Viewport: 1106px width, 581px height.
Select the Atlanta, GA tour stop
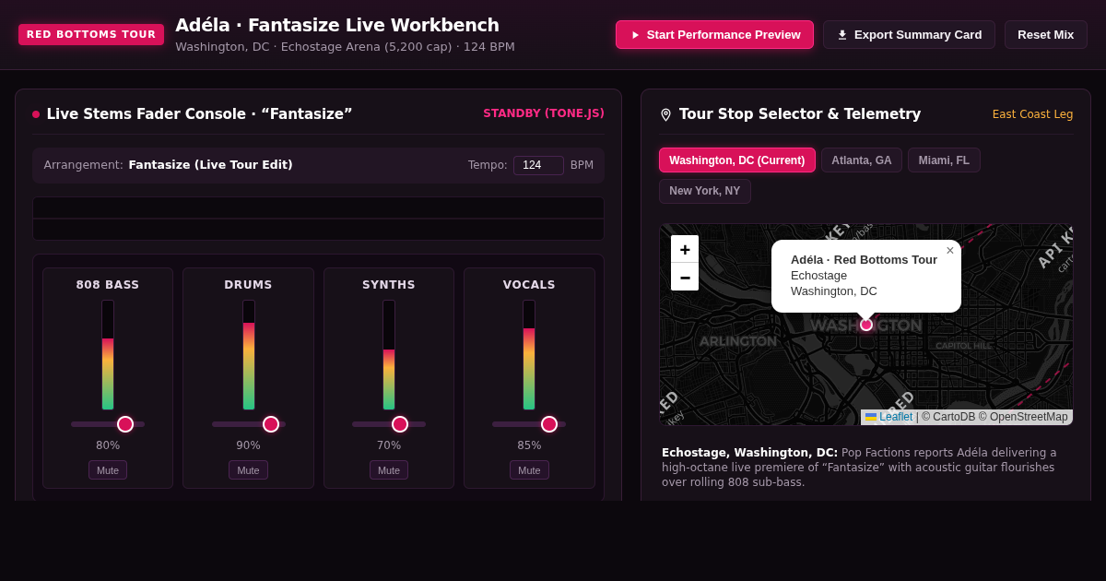(862, 160)
